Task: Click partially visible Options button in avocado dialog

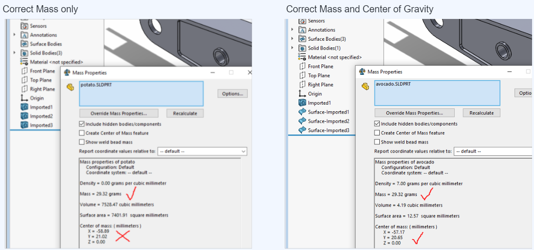Action: [523, 93]
